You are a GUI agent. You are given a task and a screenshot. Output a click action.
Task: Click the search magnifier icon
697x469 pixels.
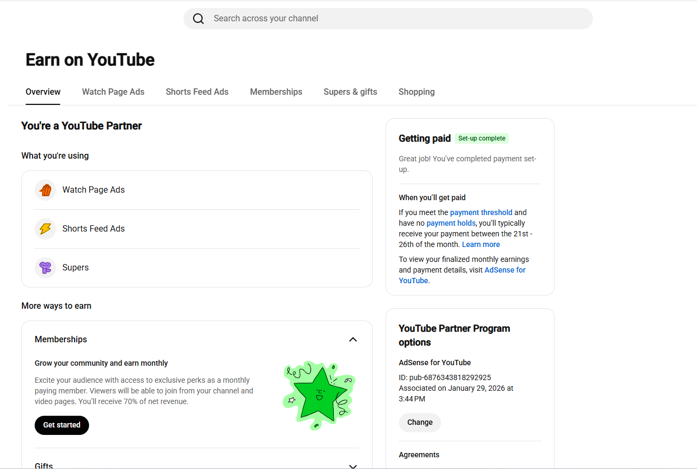(x=198, y=19)
